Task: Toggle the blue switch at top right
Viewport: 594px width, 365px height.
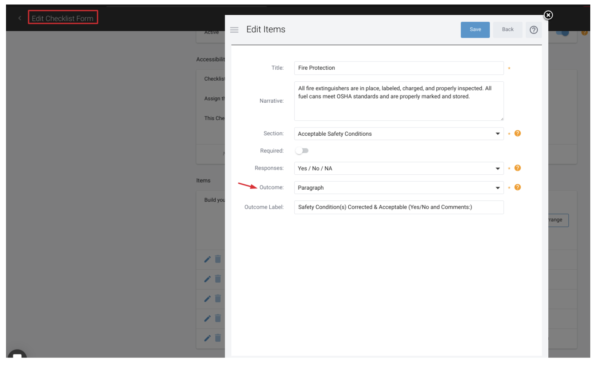Action: pyautogui.click(x=563, y=33)
